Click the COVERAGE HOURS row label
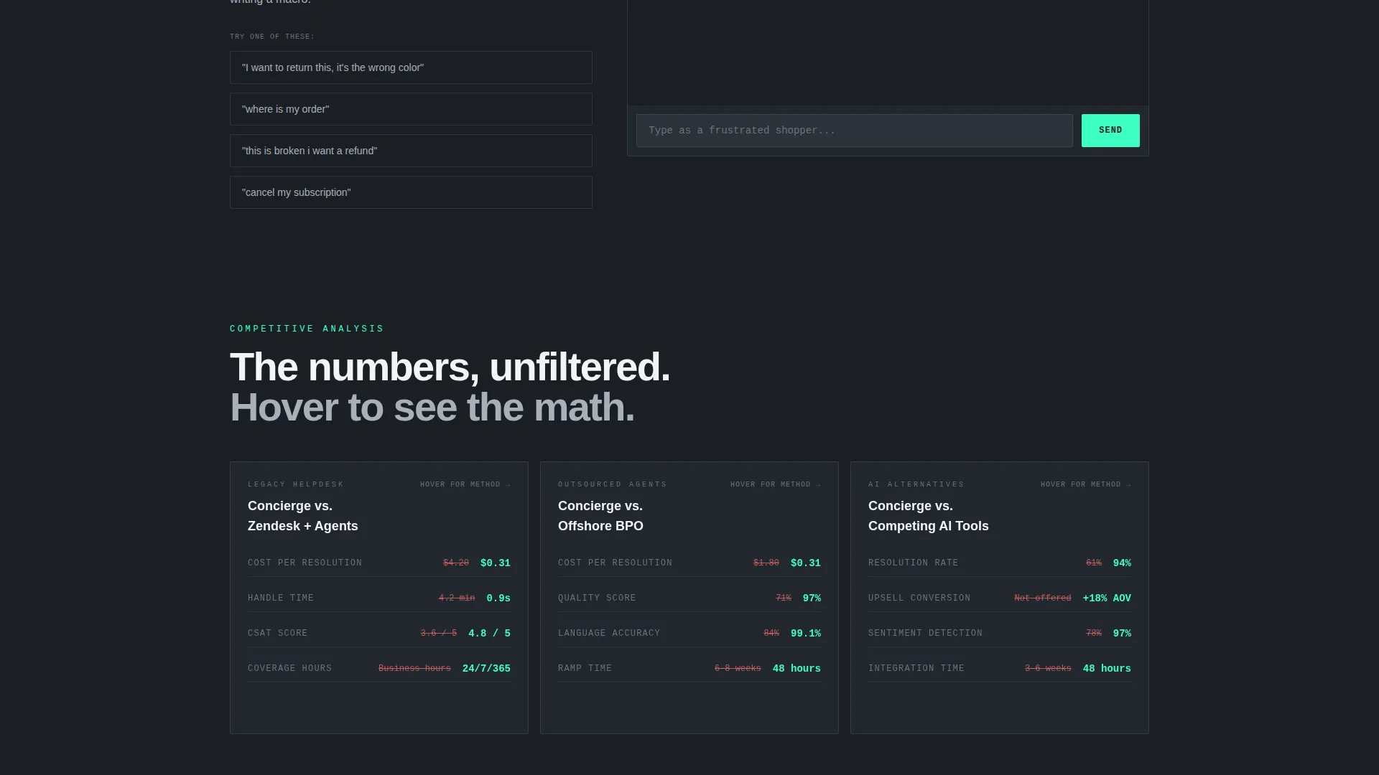Image resolution: width=1379 pixels, height=775 pixels. 290,669
